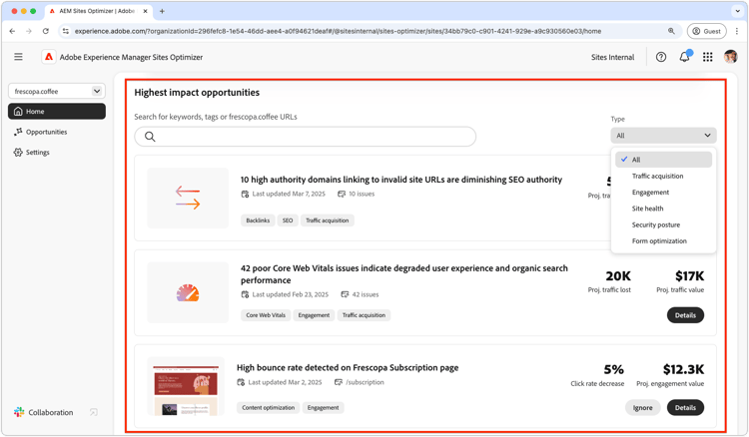Click the Frescopa Subscription page thumbnail
This screenshot has height=437, width=749.
pyautogui.click(x=186, y=386)
